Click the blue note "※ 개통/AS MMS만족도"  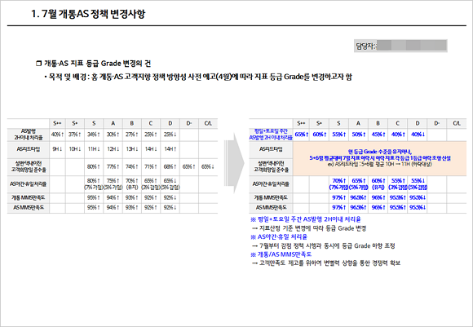(281, 254)
